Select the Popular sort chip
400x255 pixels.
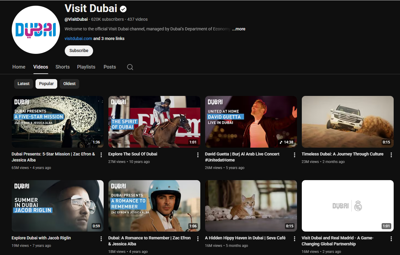tap(46, 84)
